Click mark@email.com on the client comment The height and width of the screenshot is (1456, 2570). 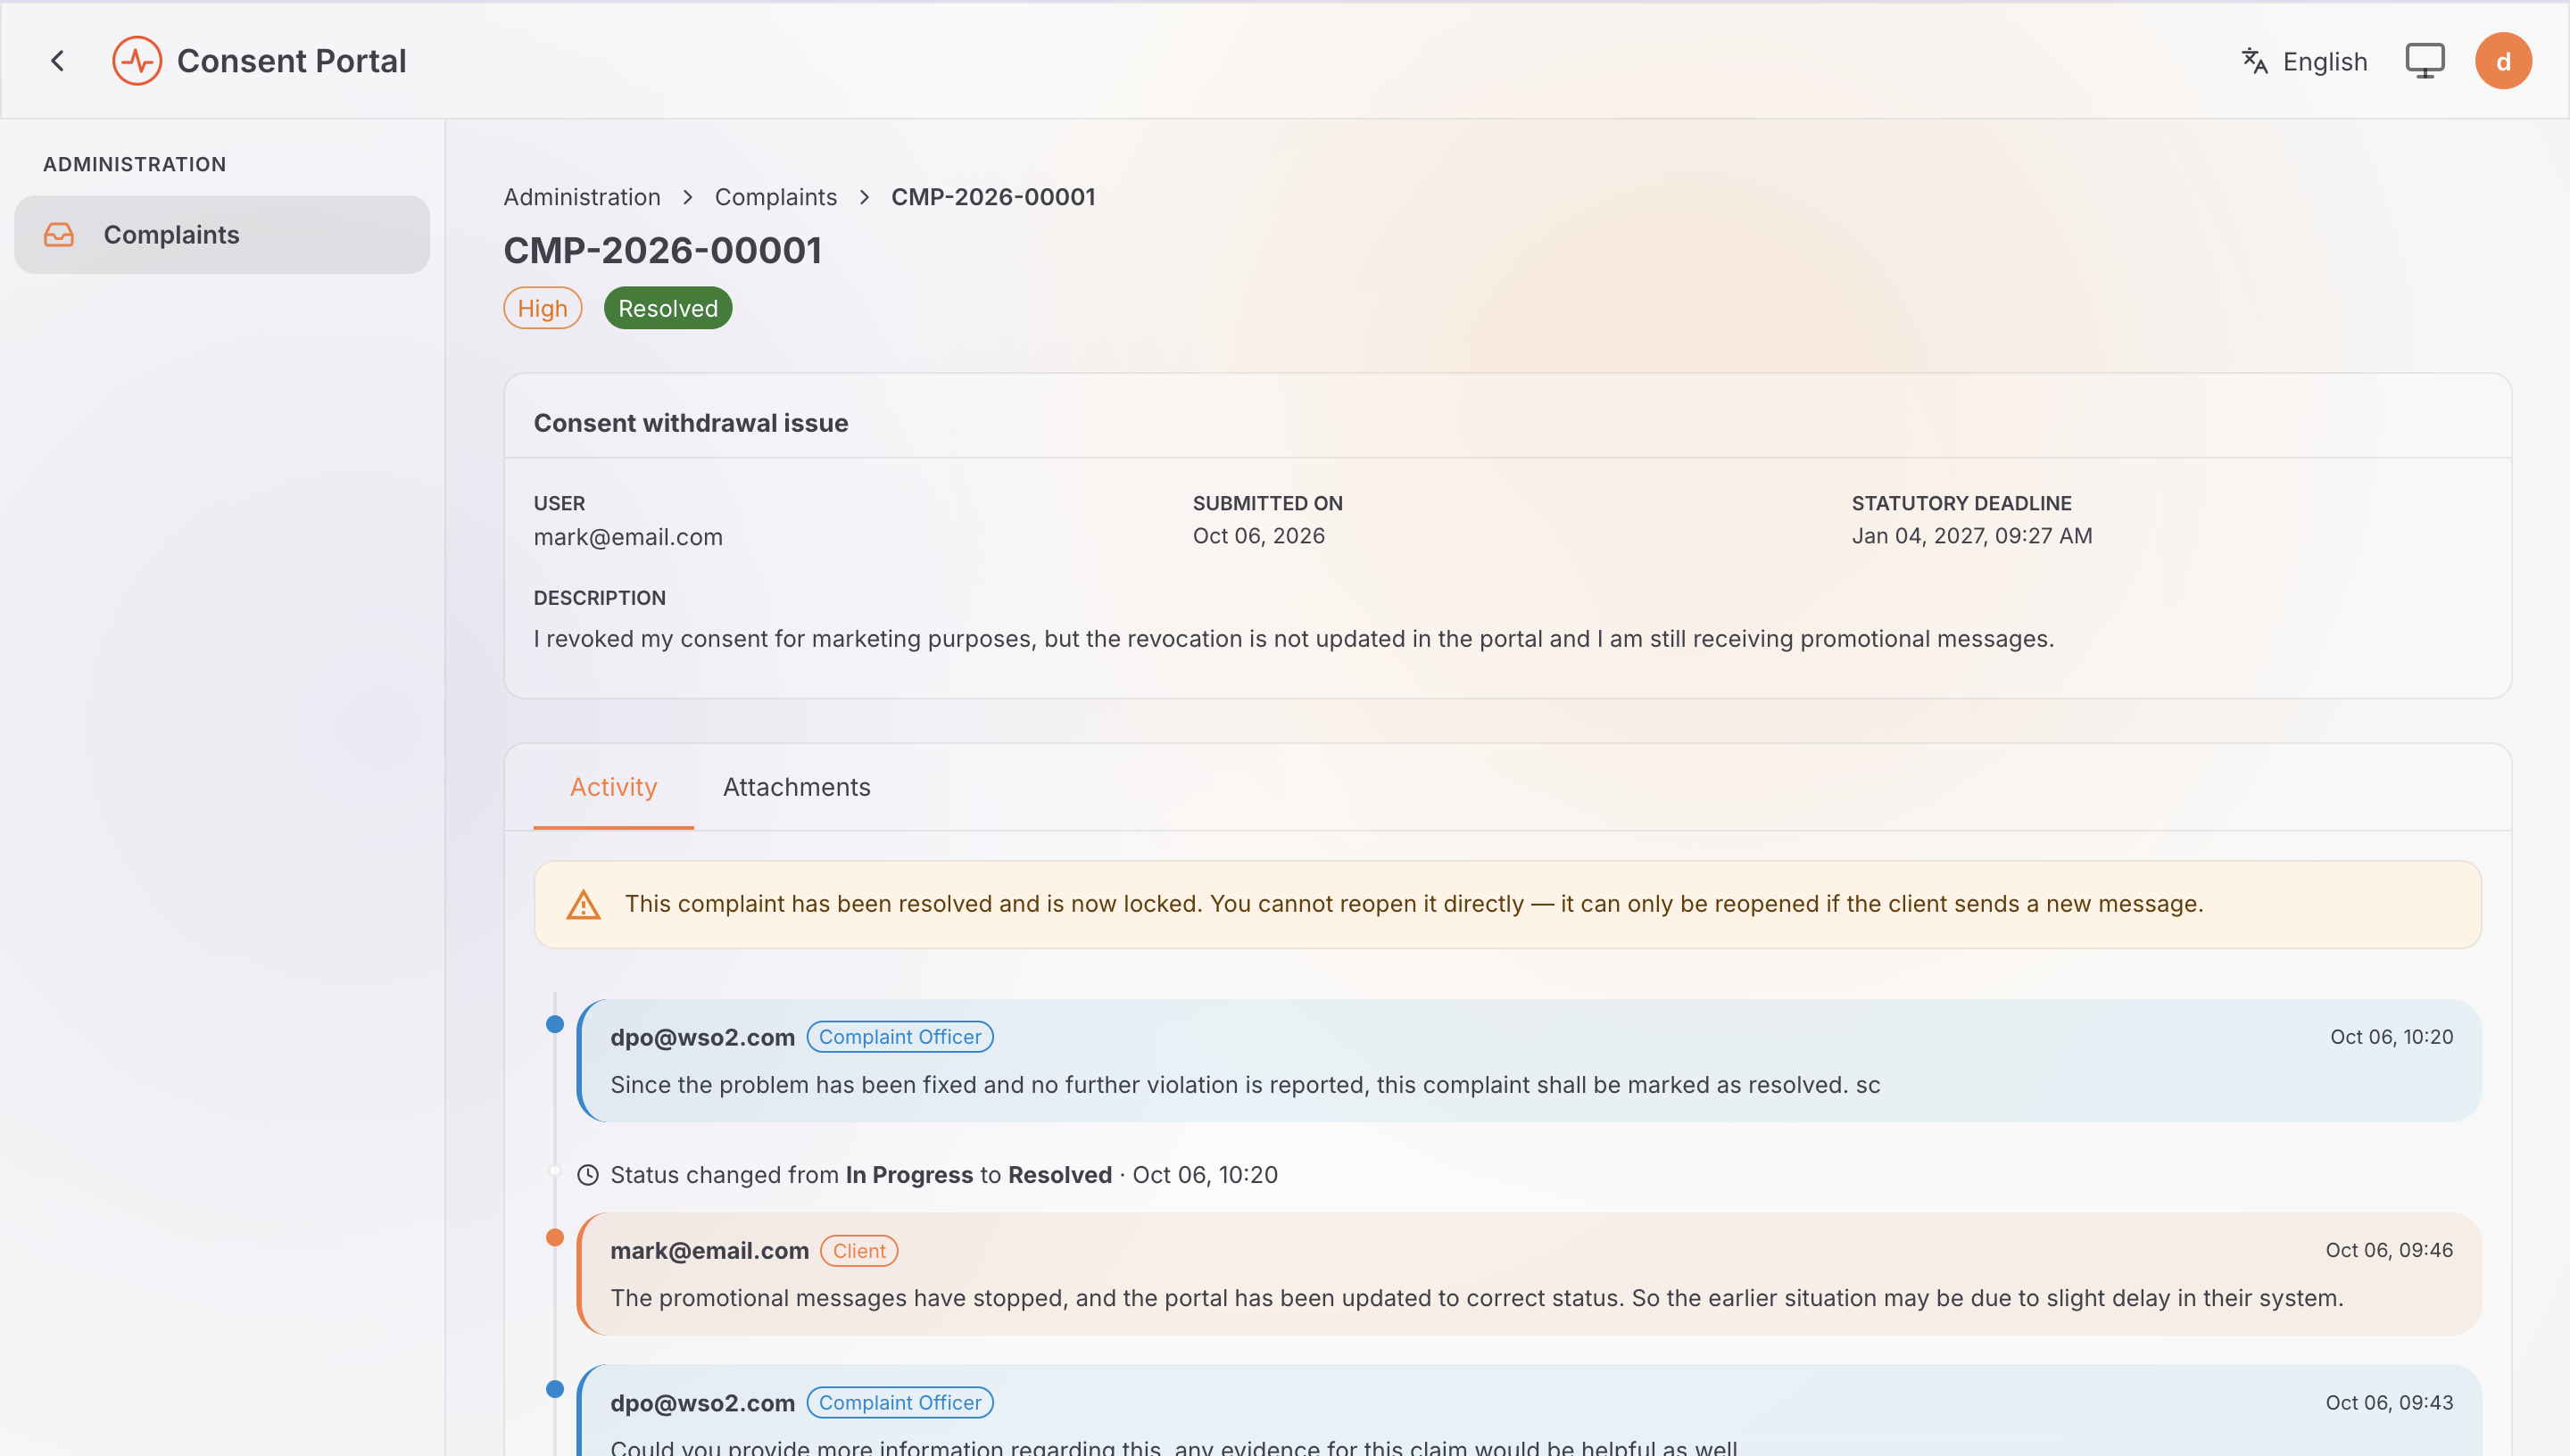[710, 1251]
